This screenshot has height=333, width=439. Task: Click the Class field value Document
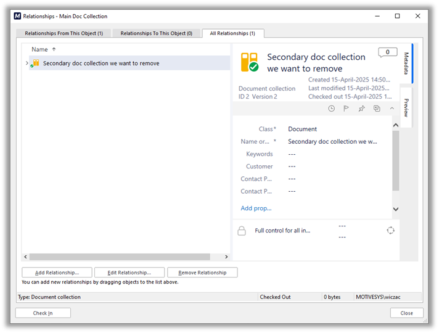tap(302, 129)
